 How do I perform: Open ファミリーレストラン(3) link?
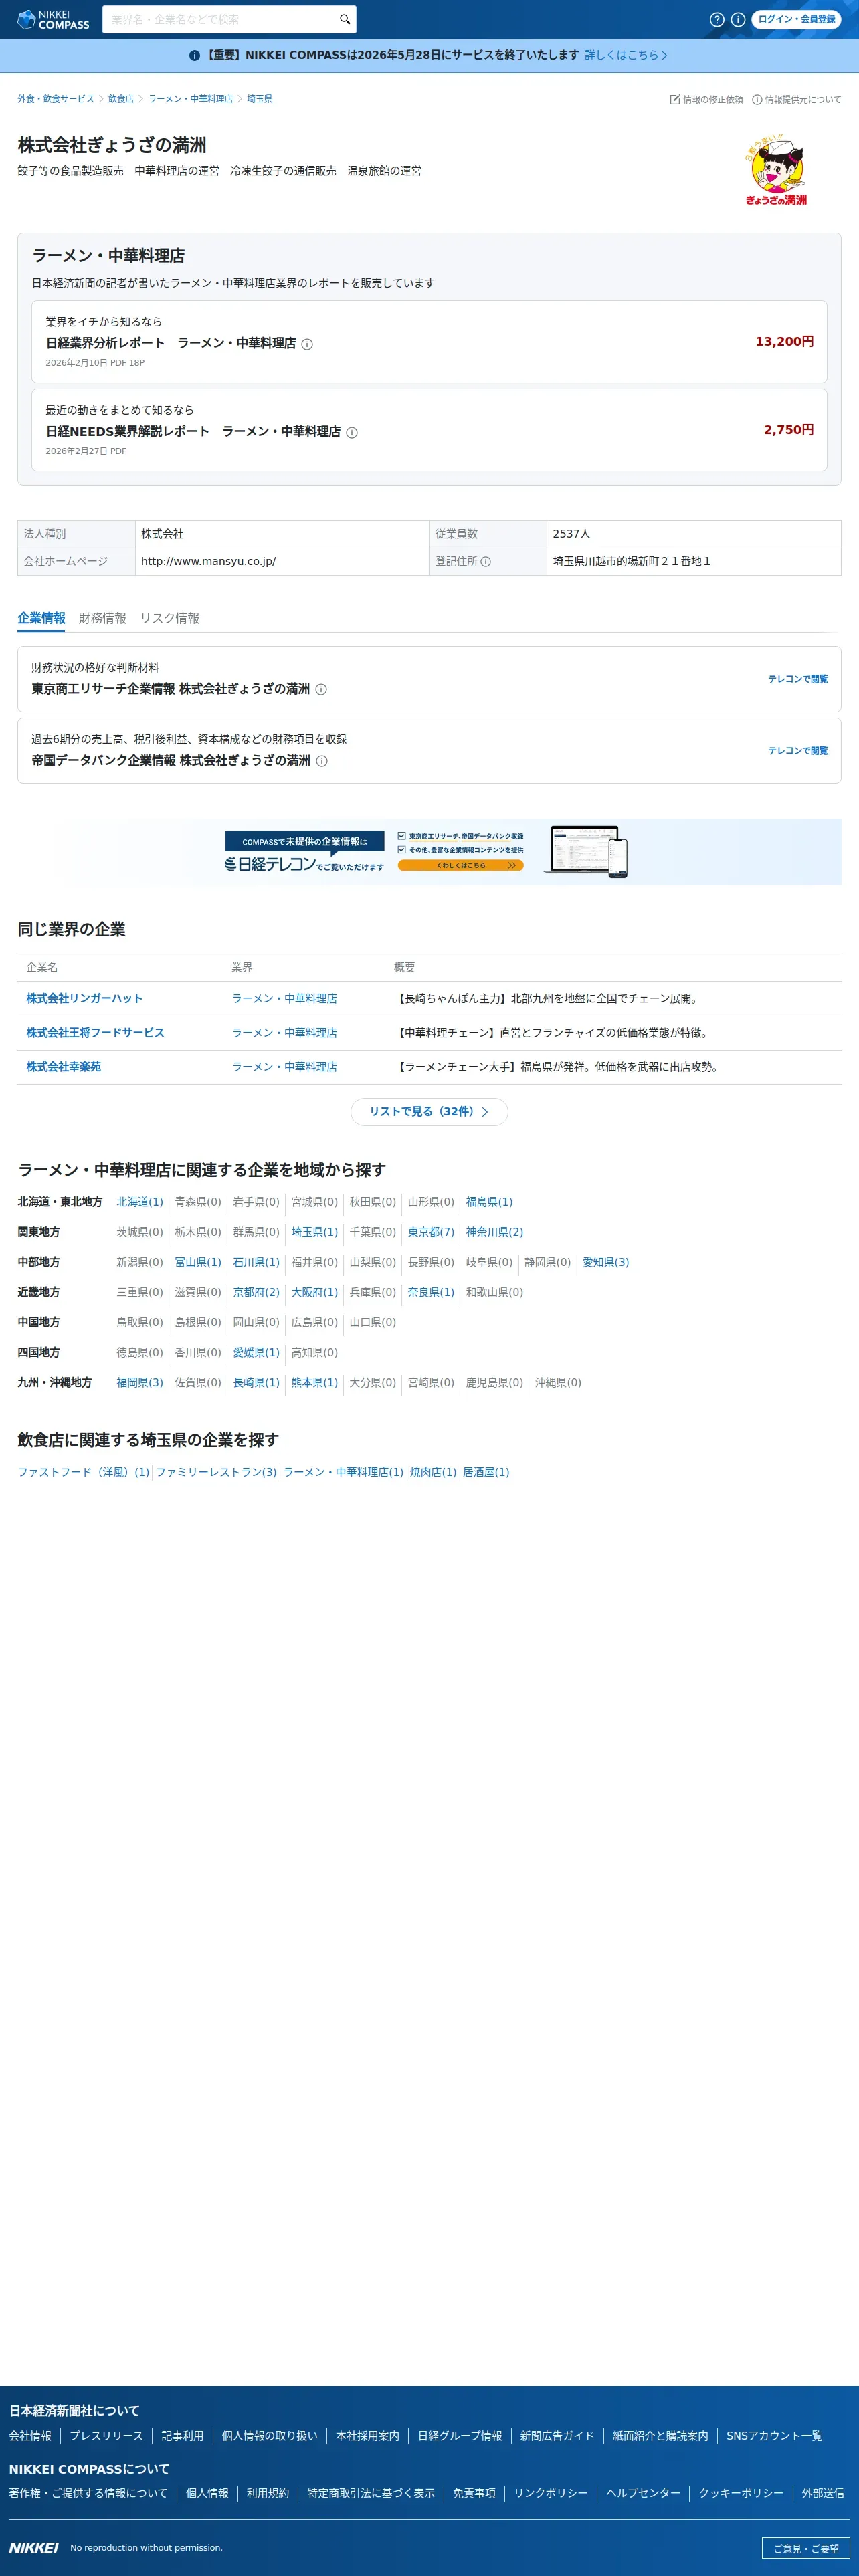click(216, 1472)
